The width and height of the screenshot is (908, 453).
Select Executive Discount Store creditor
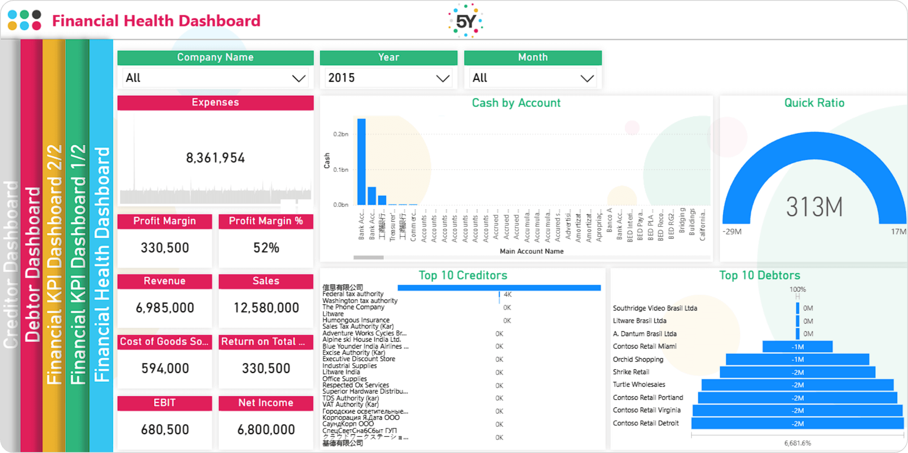pyautogui.click(x=359, y=359)
